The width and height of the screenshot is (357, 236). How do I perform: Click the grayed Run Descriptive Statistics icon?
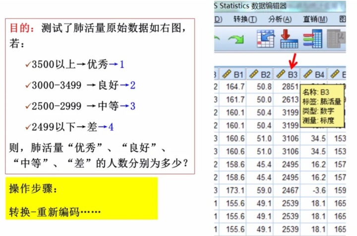(x=336, y=39)
